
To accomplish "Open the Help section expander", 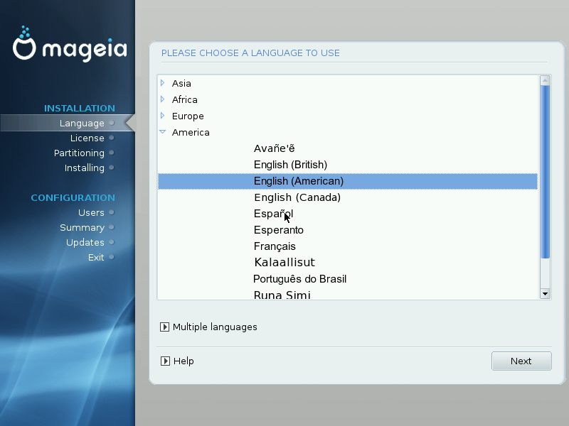I will click(165, 361).
